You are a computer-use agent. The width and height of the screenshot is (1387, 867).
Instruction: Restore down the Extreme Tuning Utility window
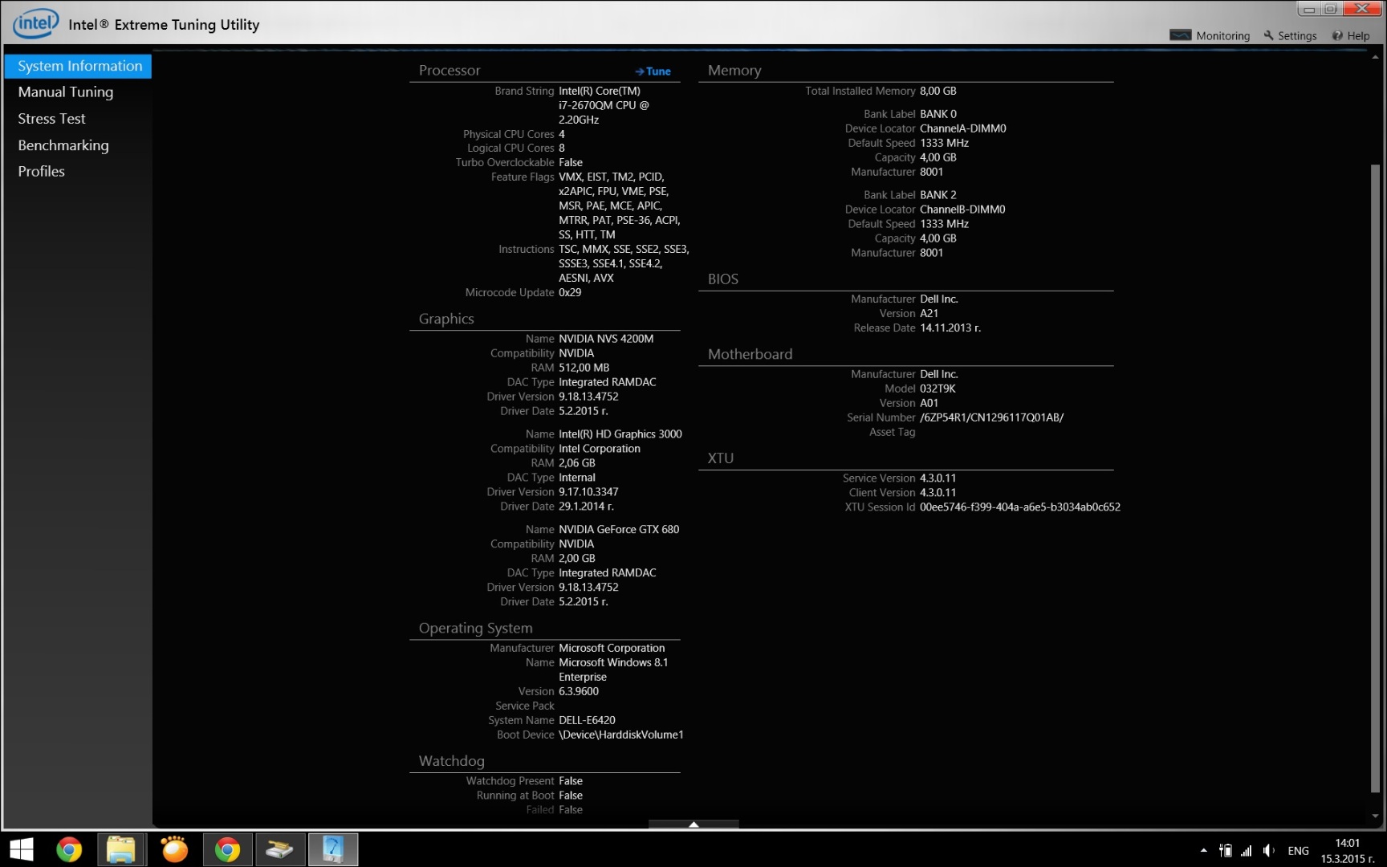pyautogui.click(x=1331, y=9)
